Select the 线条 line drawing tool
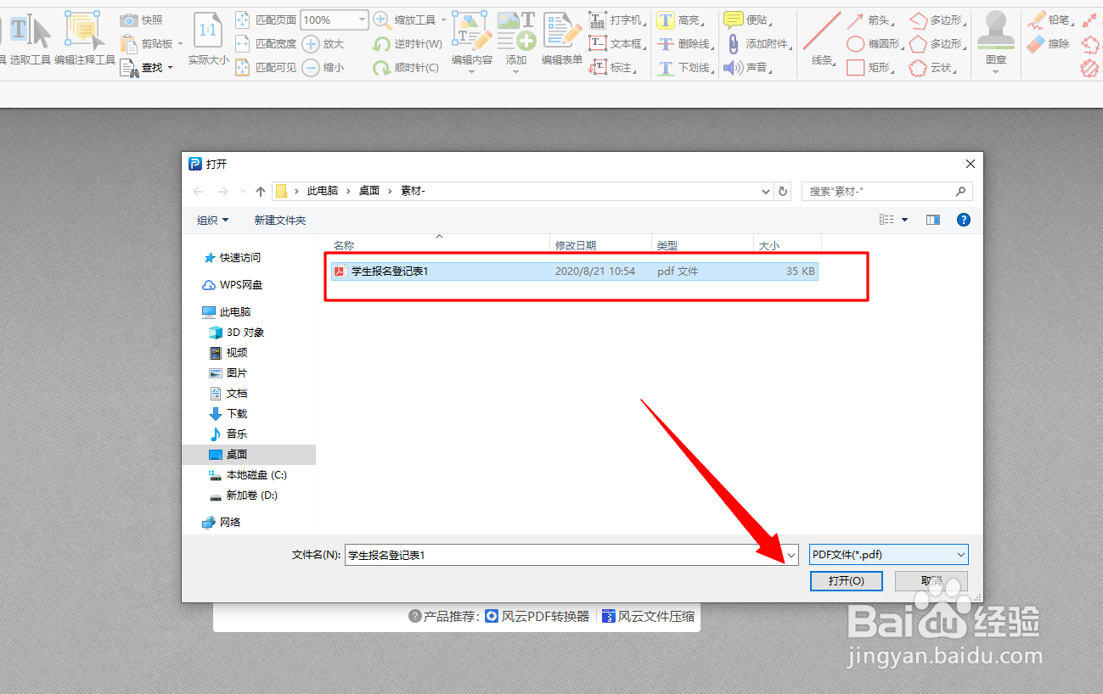The height and width of the screenshot is (694, 1103). 822,37
